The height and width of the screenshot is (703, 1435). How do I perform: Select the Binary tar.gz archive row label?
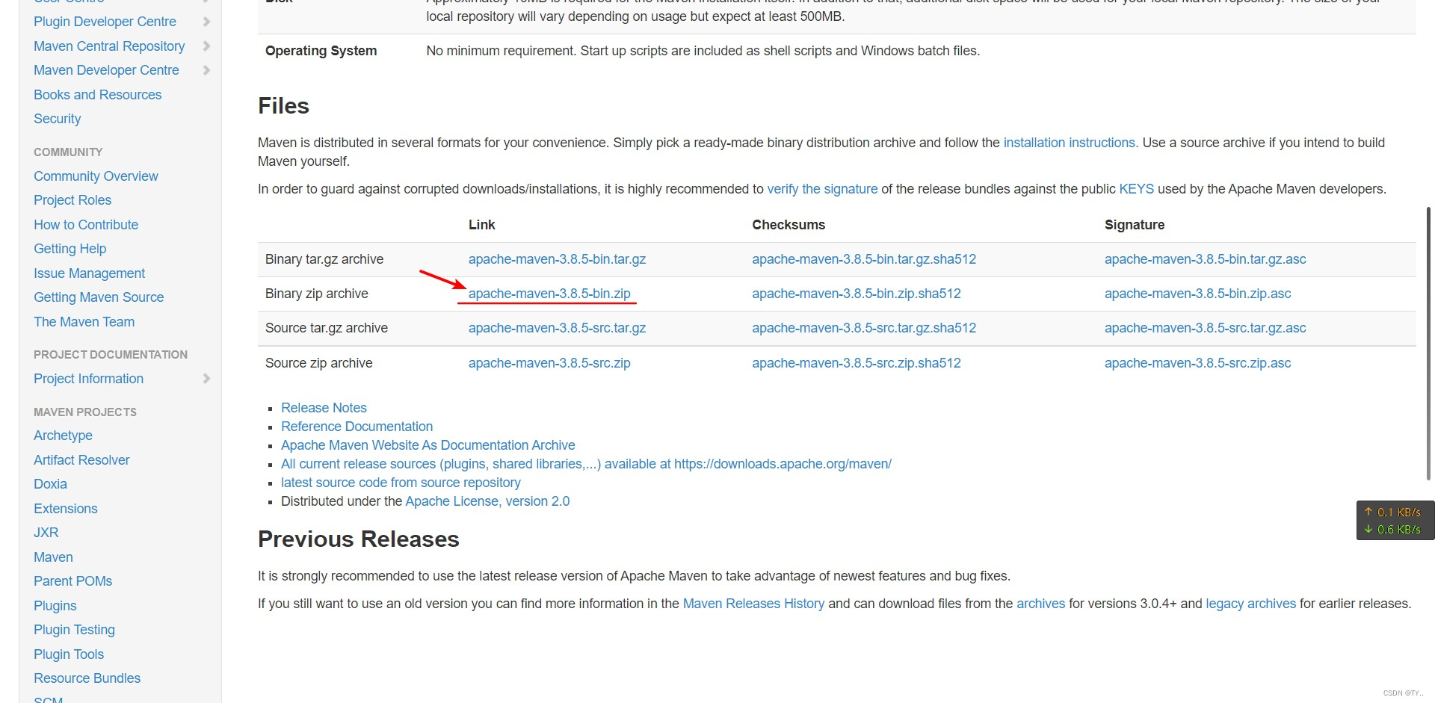tap(324, 259)
